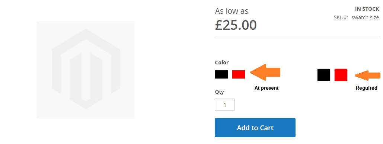The height and width of the screenshot is (144, 383).
Task: Focus the Qty input field
Action: [225, 105]
